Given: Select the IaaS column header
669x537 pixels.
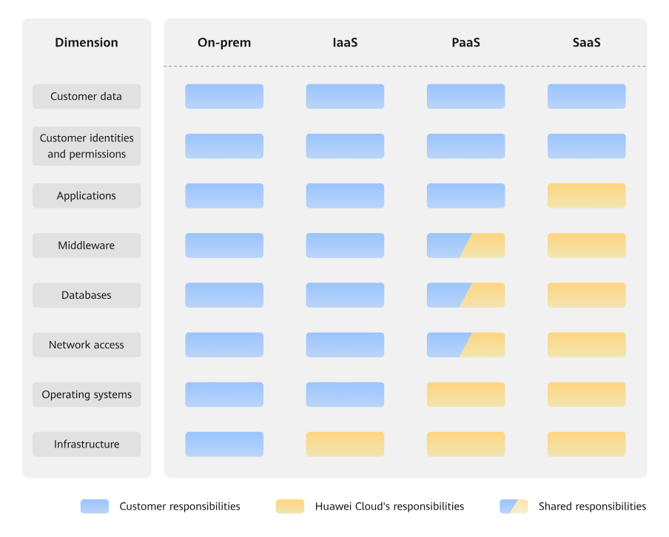Looking at the screenshot, I should pyautogui.click(x=345, y=42).
